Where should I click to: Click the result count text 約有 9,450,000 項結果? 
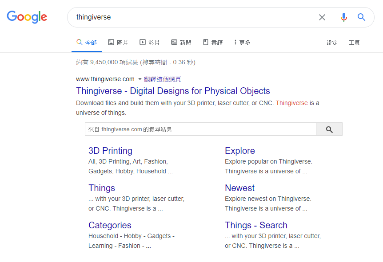[107, 63]
